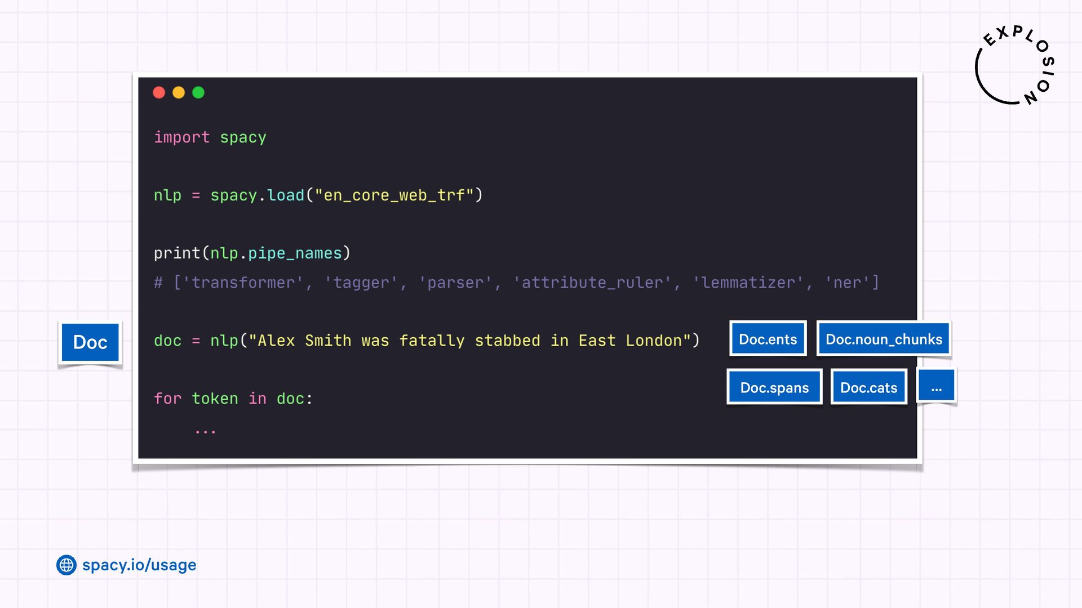Click the Explosion circular logo
The image size is (1082, 608).
click(x=1014, y=66)
